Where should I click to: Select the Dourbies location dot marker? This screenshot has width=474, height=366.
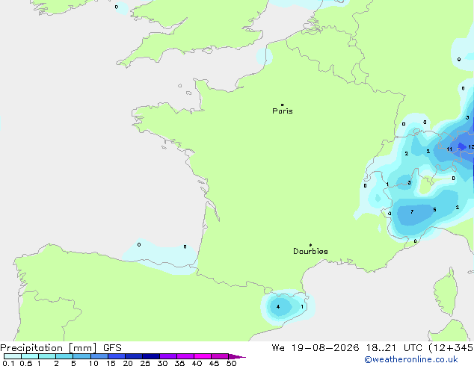pos(310,245)
